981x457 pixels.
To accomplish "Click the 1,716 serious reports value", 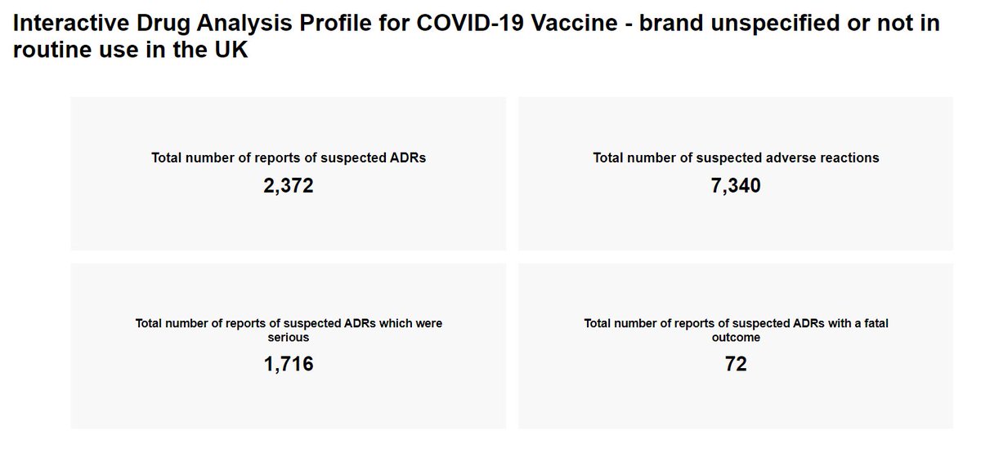I will click(289, 364).
